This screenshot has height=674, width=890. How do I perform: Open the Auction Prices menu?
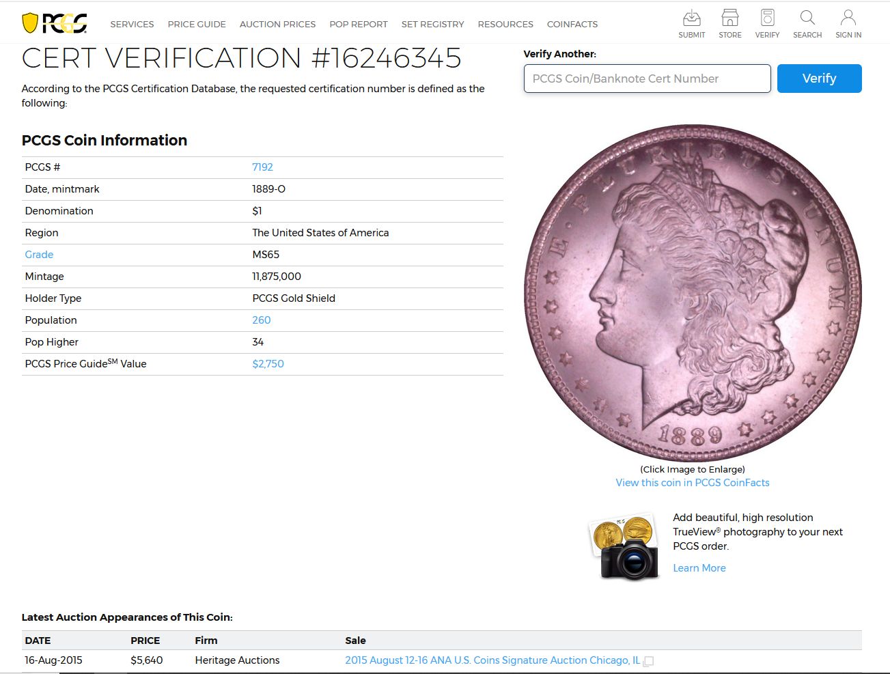(x=277, y=24)
